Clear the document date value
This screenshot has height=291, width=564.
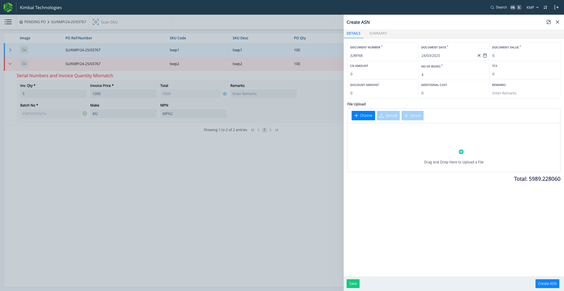coord(479,55)
